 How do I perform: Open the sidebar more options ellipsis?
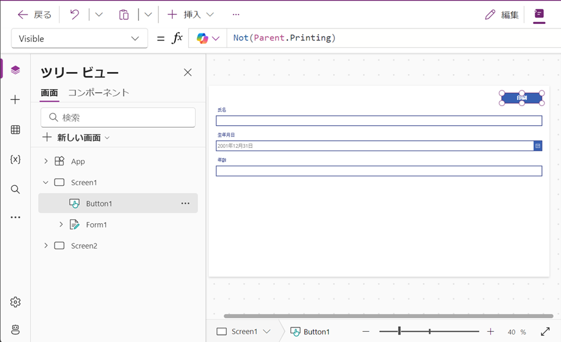15,217
